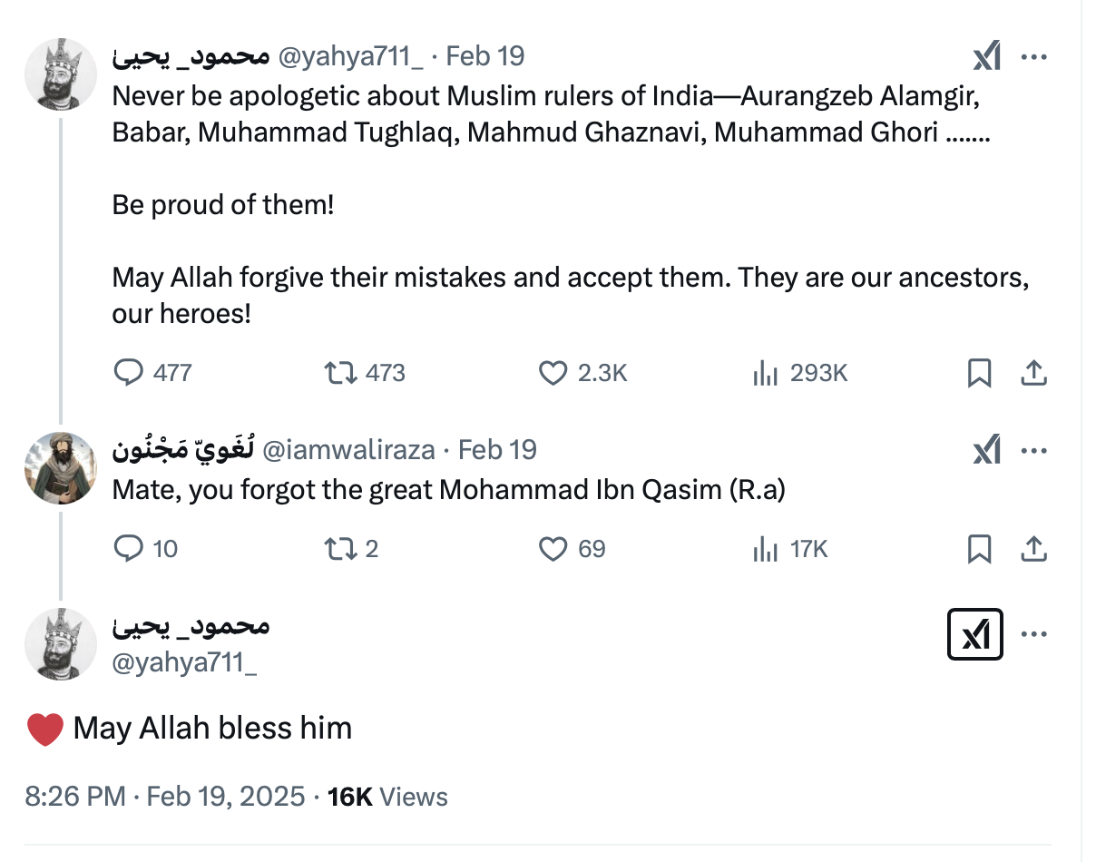Click the 8:26 PM Feb 19, 2025 timestamp
This screenshot has width=1096, height=862.
coord(165,797)
